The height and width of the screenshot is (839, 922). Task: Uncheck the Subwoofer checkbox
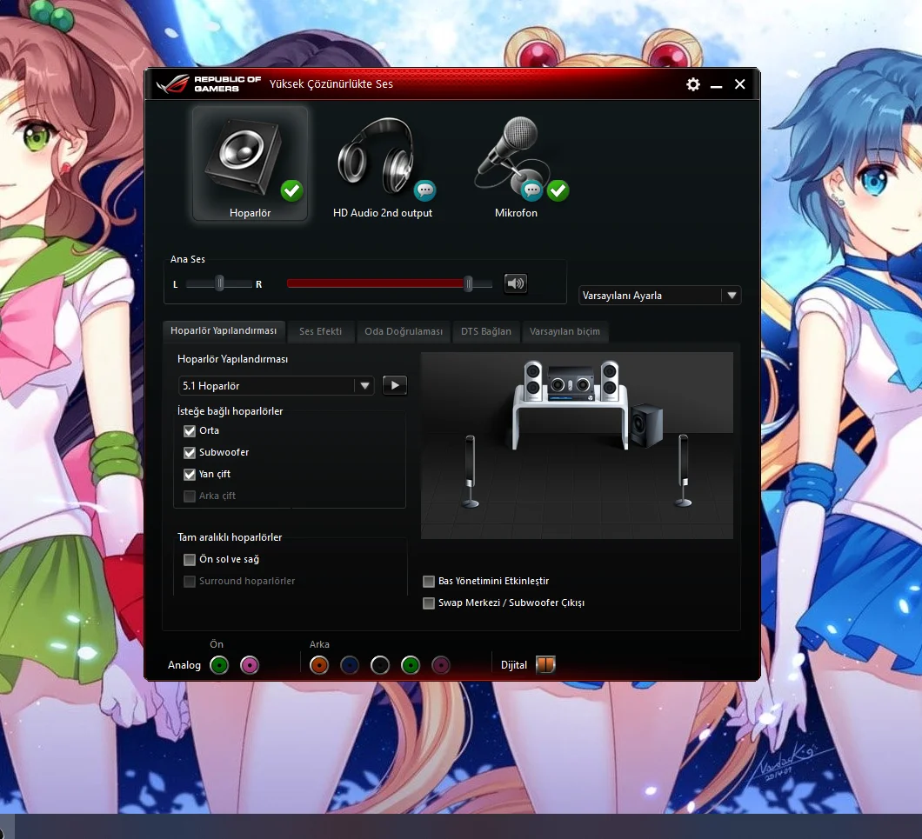click(x=190, y=453)
